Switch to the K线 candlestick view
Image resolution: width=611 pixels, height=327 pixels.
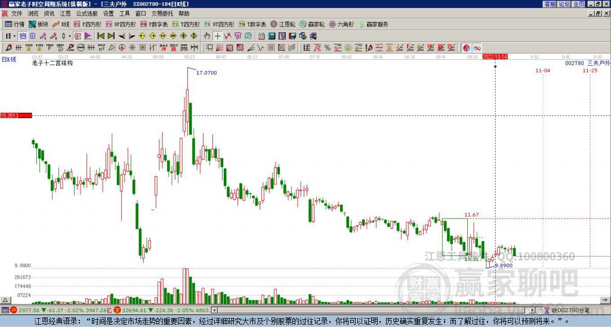tap(61, 24)
